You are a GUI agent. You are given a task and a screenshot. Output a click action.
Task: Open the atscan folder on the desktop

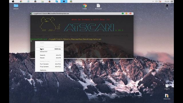(x=16, y=7)
